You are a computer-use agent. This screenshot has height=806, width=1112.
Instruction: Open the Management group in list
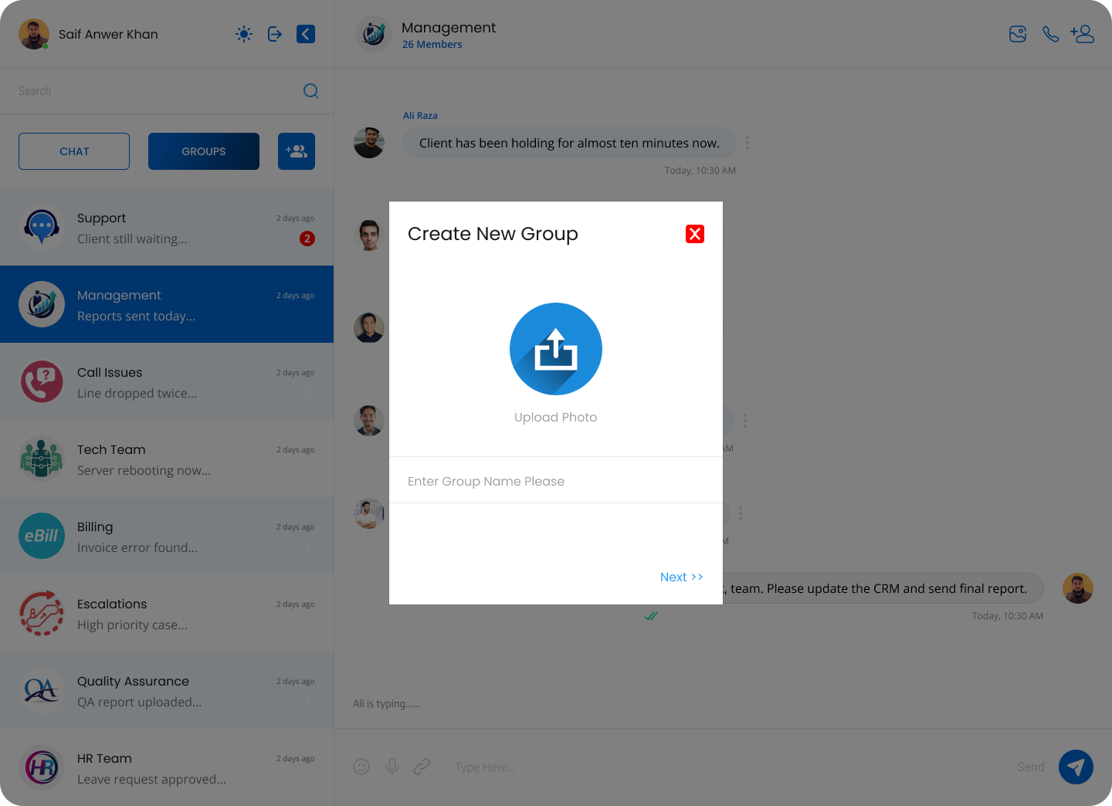click(x=167, y=304)
